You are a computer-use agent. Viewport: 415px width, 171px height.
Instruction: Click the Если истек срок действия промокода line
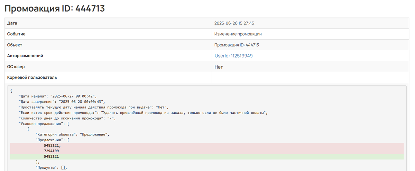point(143,113)
